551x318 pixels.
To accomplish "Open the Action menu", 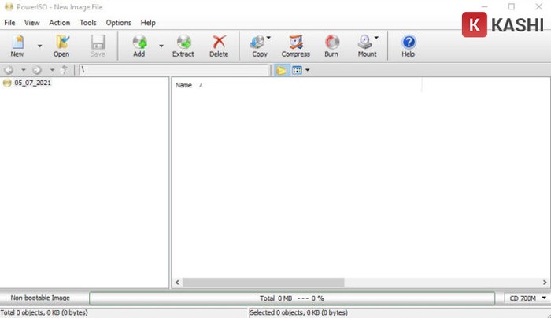I will tap(59, 23).
